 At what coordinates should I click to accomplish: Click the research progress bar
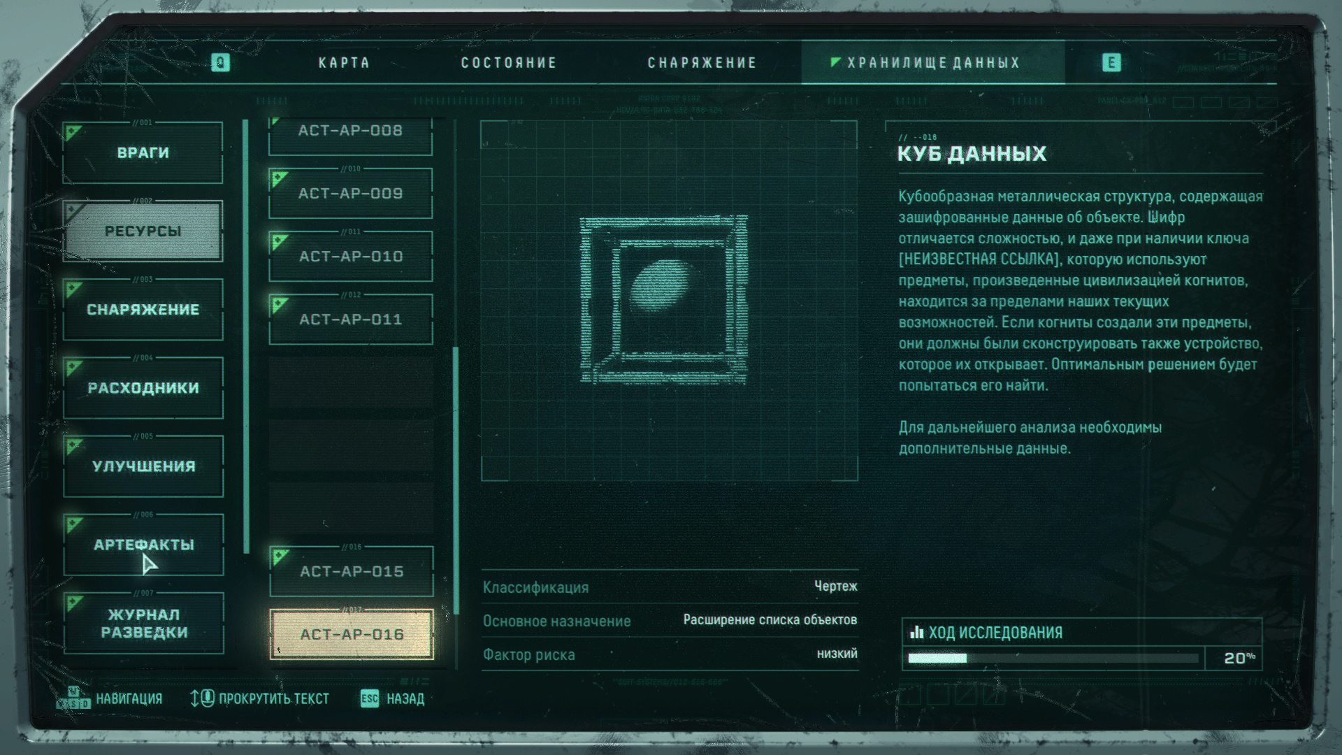tap(1052, 658)
